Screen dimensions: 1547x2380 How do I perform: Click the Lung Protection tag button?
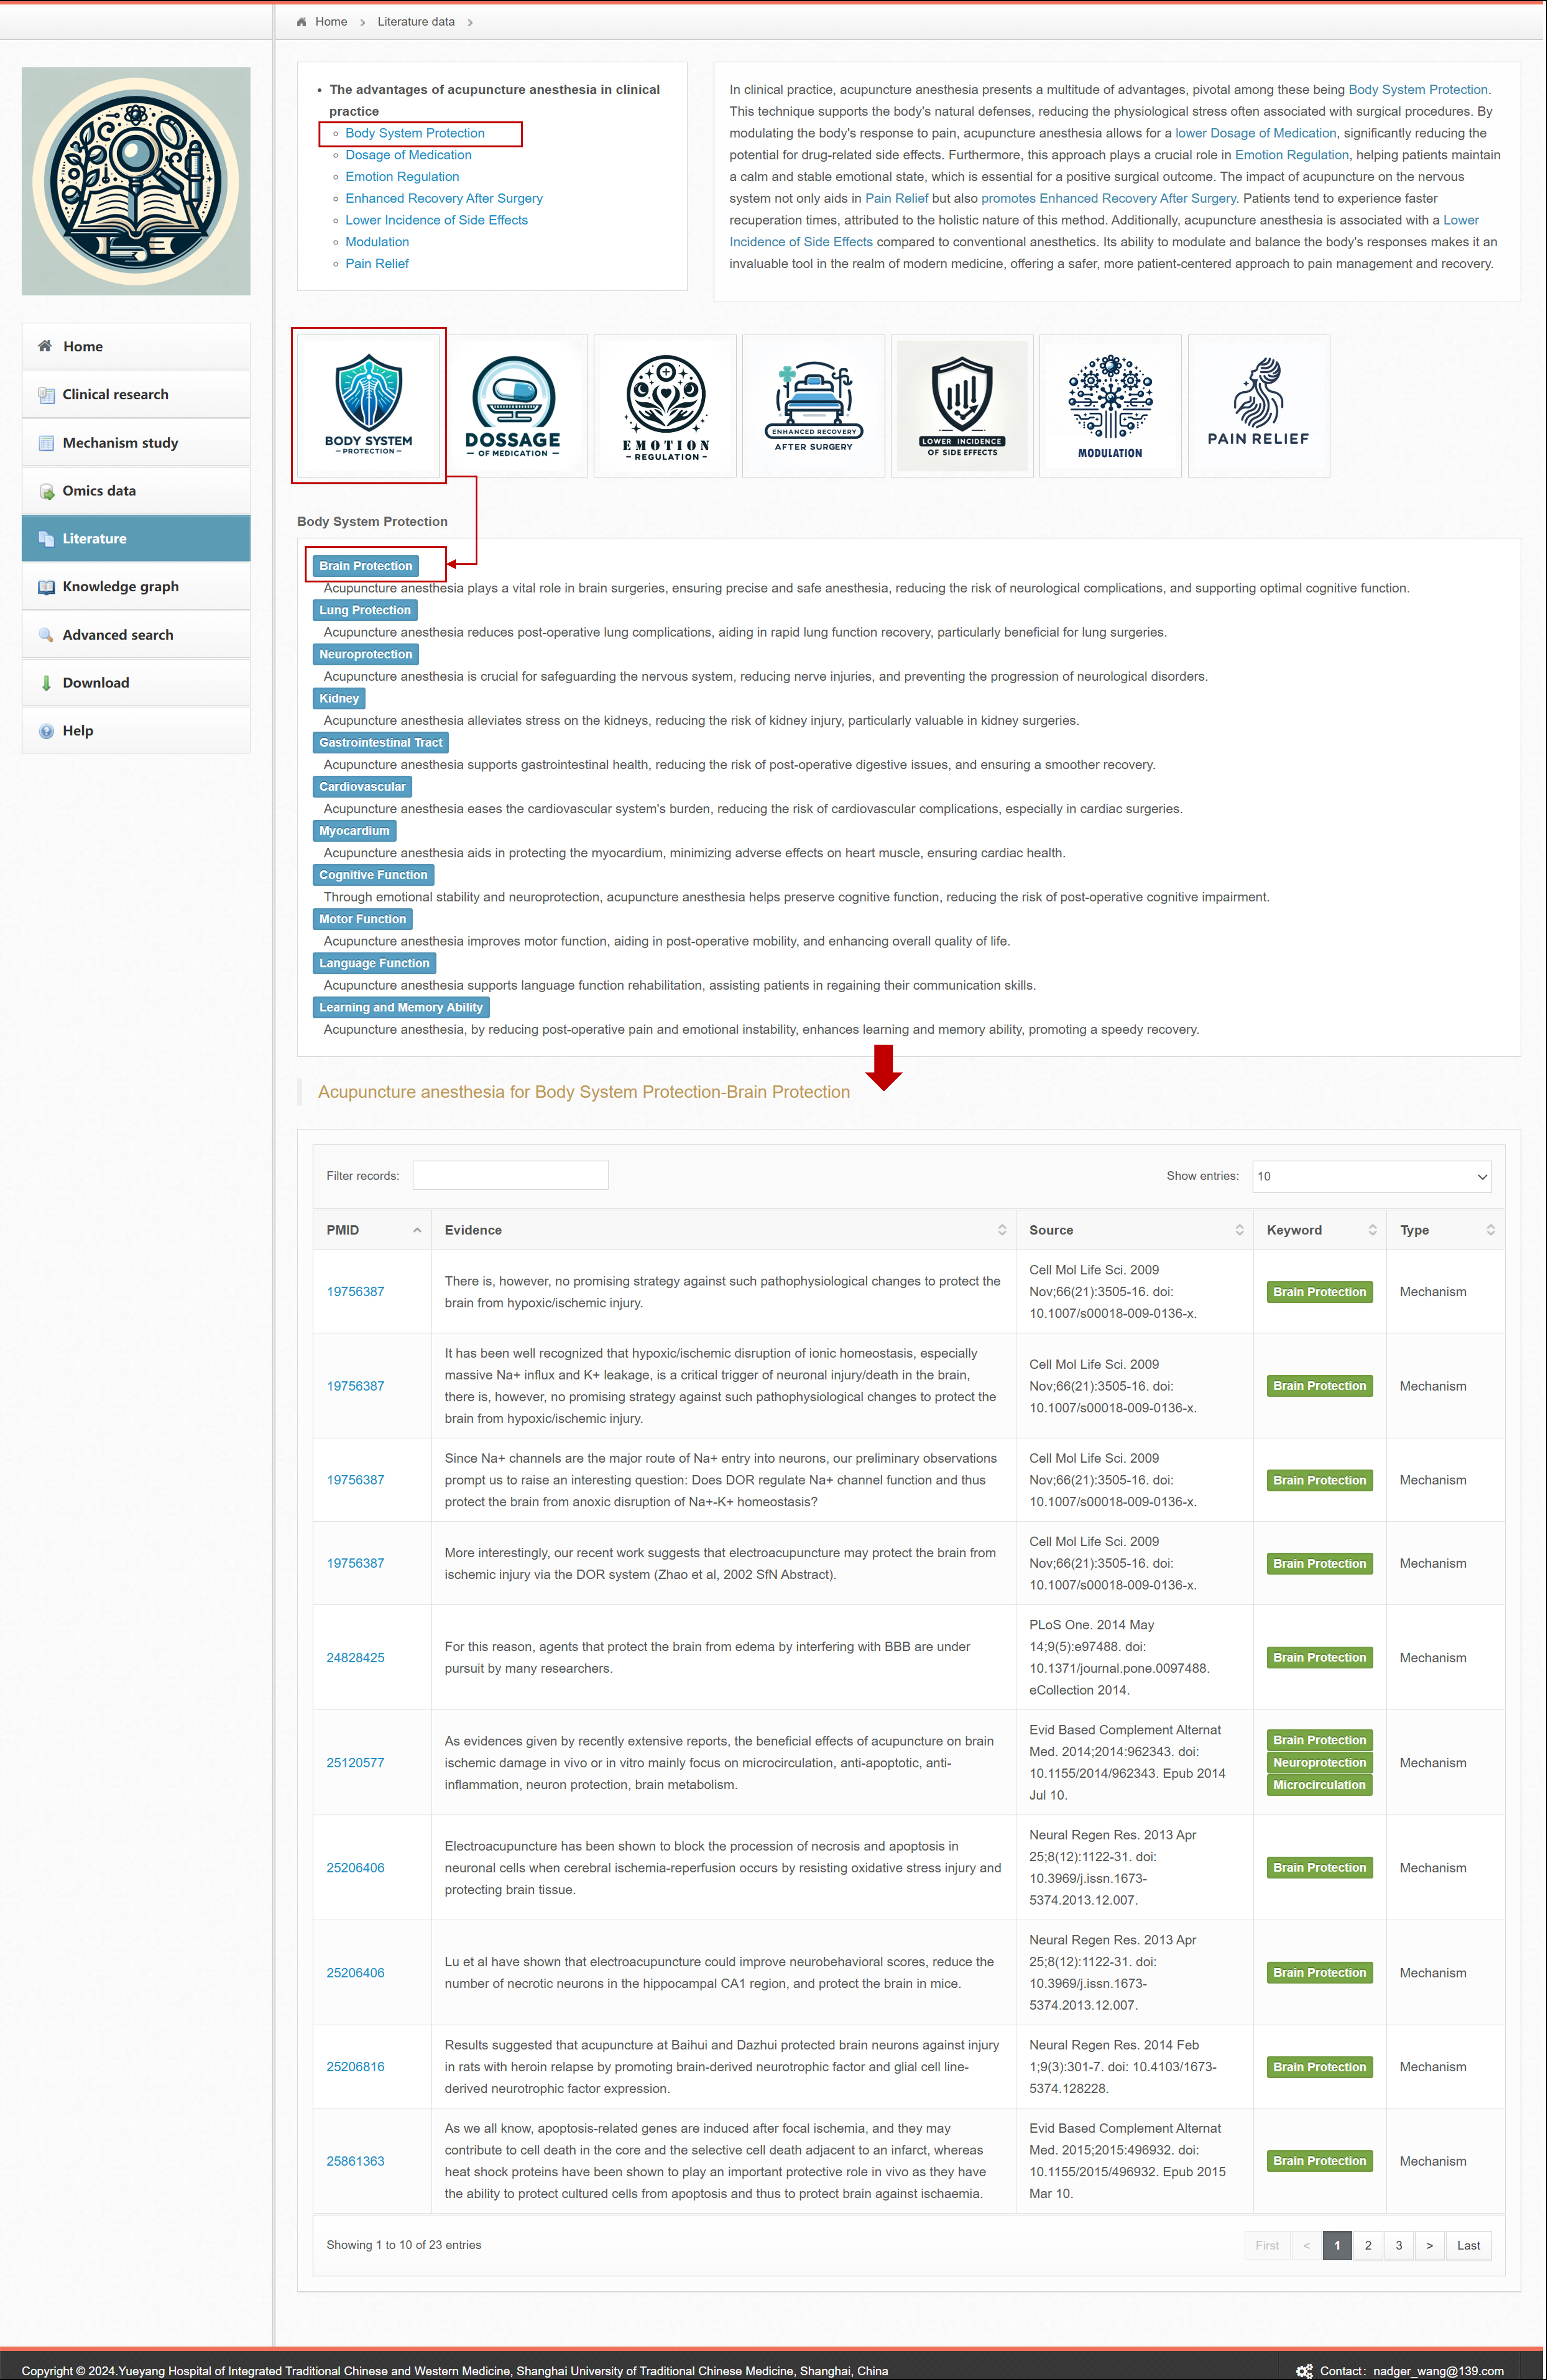coord(365,610)
